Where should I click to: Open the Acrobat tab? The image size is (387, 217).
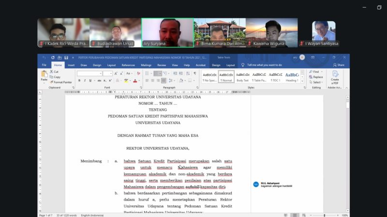coord(200,65)
